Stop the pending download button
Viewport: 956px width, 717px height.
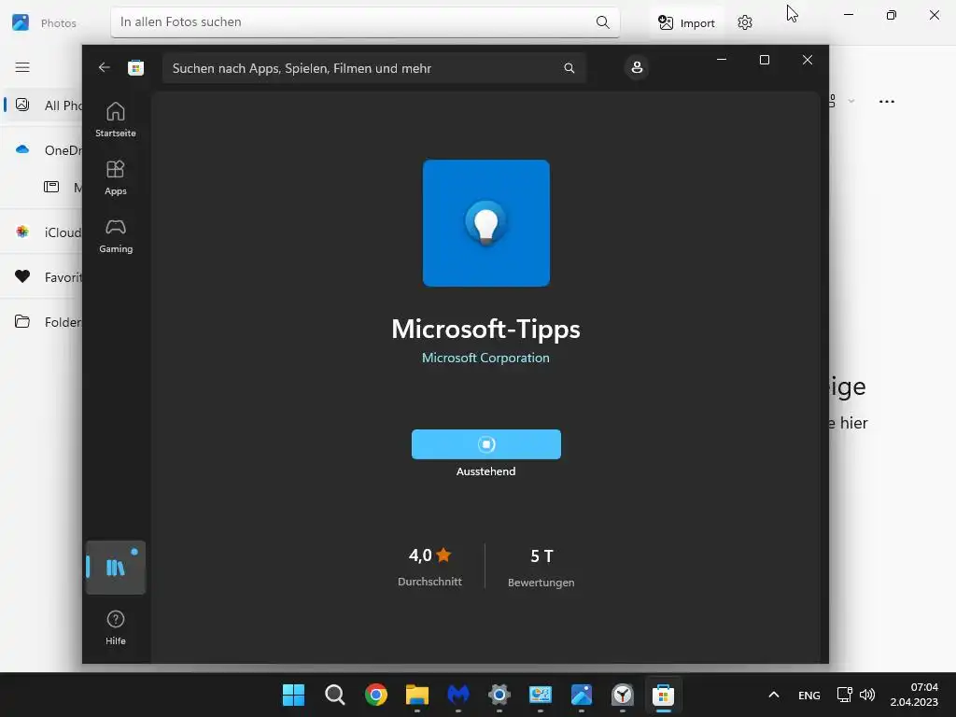click(x=485, y=444)
